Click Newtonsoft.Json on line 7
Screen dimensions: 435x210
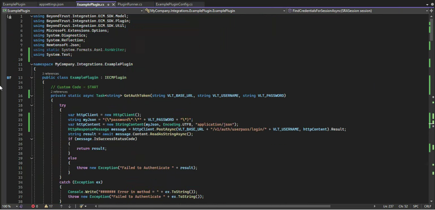[x=63, y=45]
